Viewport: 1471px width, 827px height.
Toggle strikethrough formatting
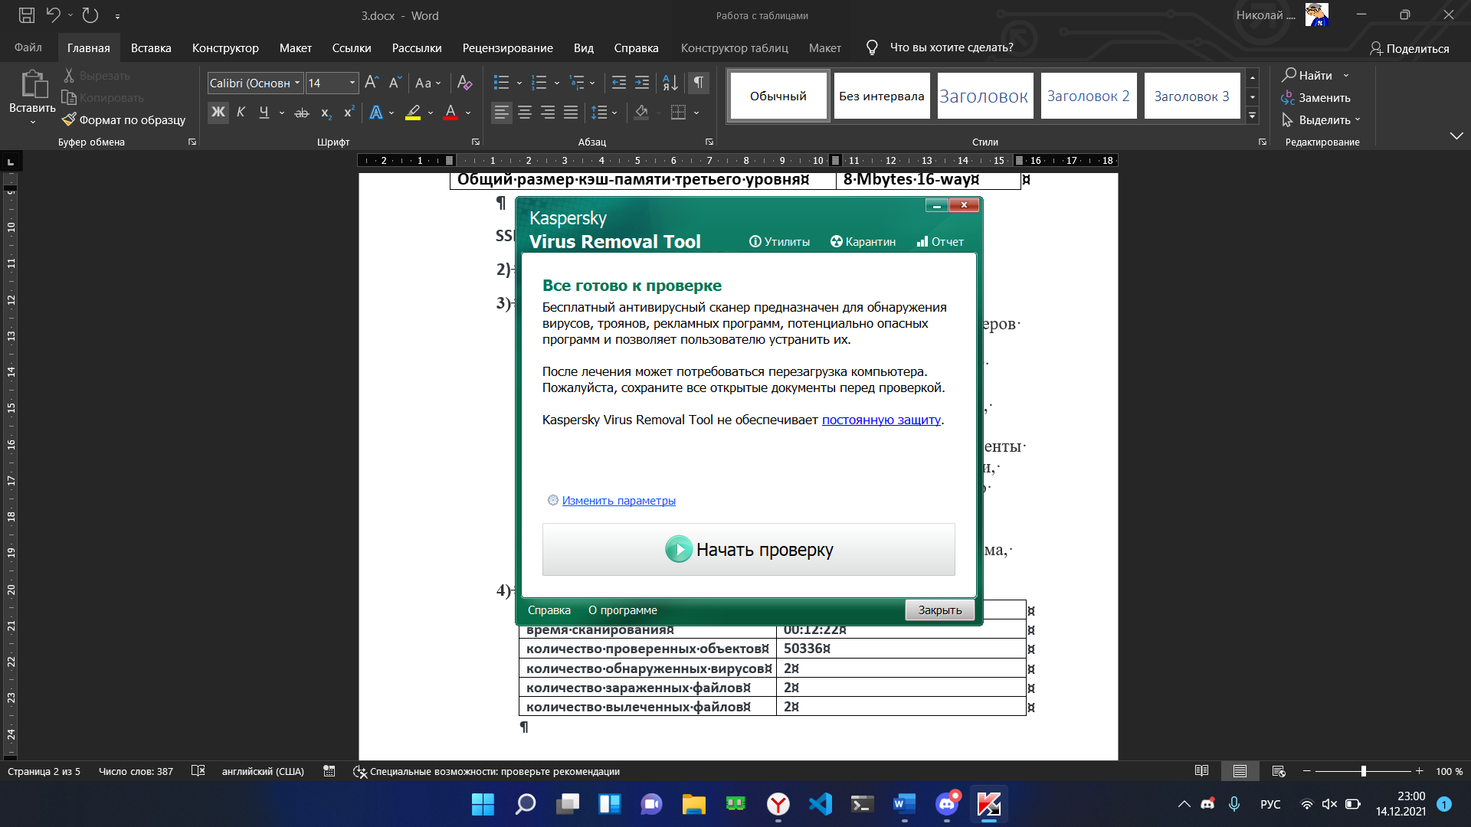pos(302,113)
